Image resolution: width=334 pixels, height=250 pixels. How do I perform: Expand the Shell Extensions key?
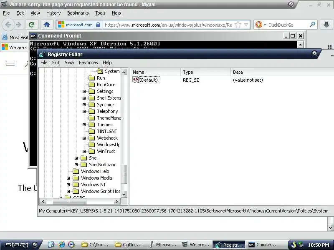click(x=84, y=98)
